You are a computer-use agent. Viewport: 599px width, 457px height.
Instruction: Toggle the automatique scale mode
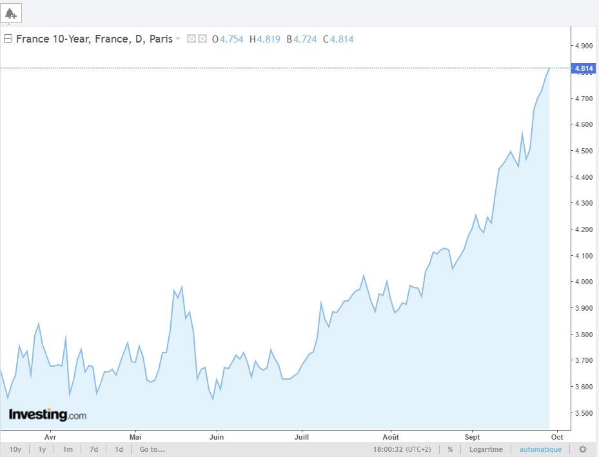(x=540, y=449)
